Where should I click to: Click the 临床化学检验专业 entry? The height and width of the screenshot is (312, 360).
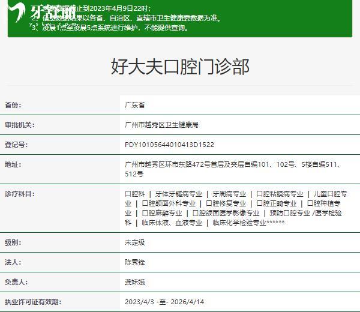point(239,223)
